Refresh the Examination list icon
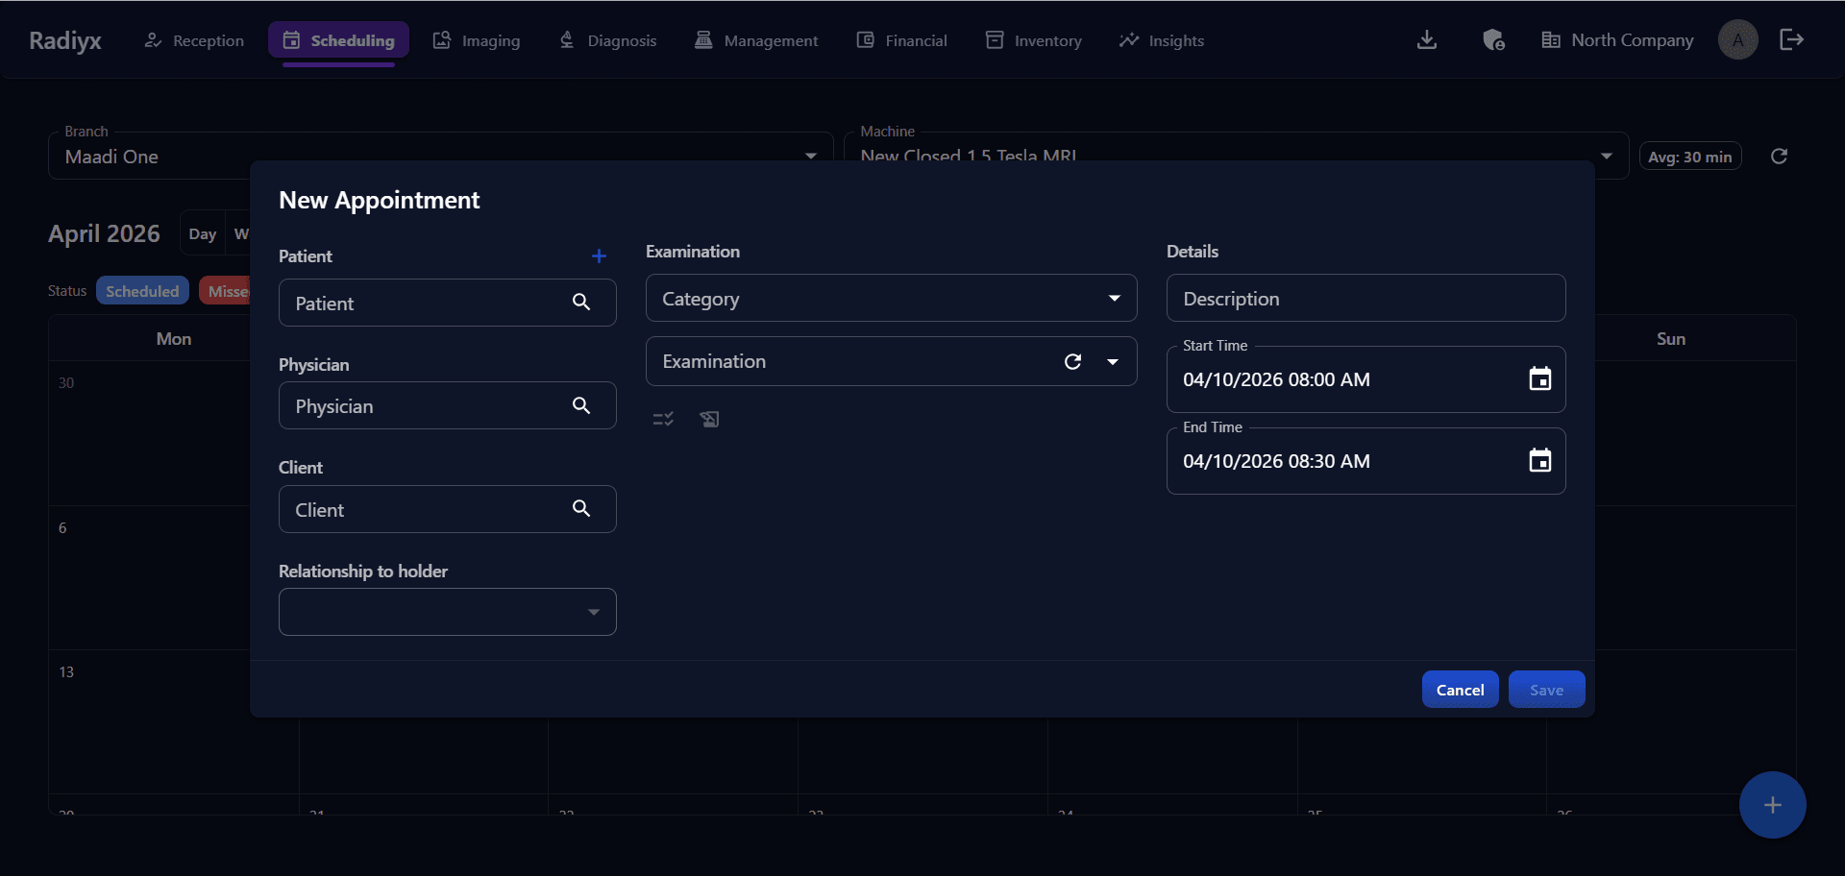The width and height of the screenshot is (1845, 876). coord(1073,361)
